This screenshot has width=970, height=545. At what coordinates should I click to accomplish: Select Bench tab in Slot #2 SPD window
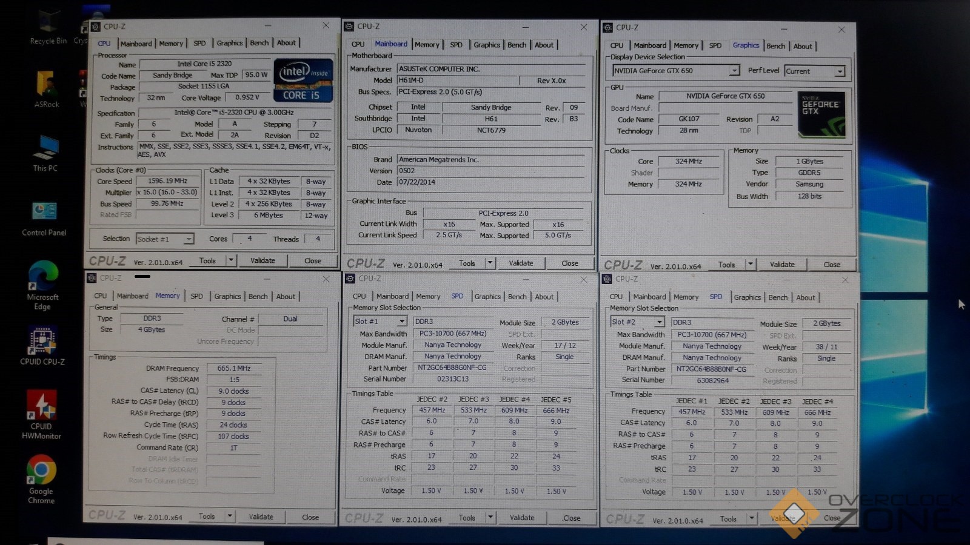778,297
